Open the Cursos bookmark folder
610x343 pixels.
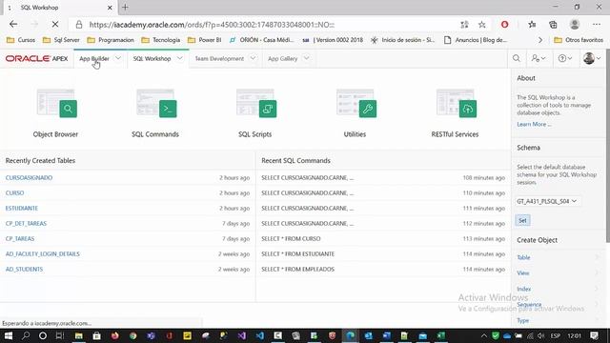point(21,40)
